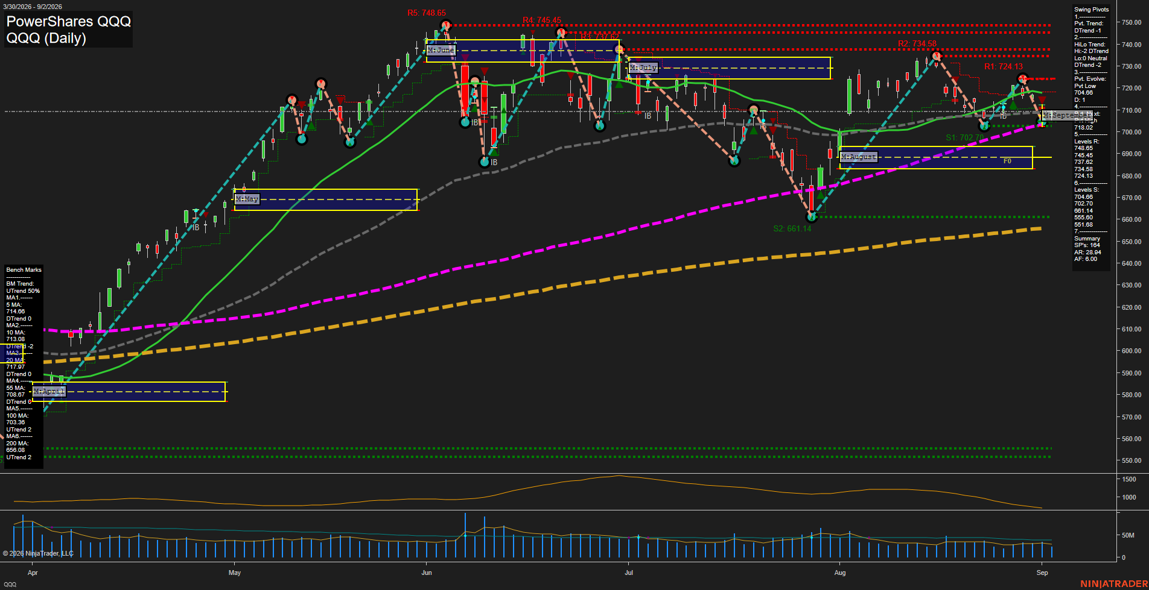The image size is (1149, 590).
Task: Select the swing high pivot at 724.13
Action: pos(1022,79)
